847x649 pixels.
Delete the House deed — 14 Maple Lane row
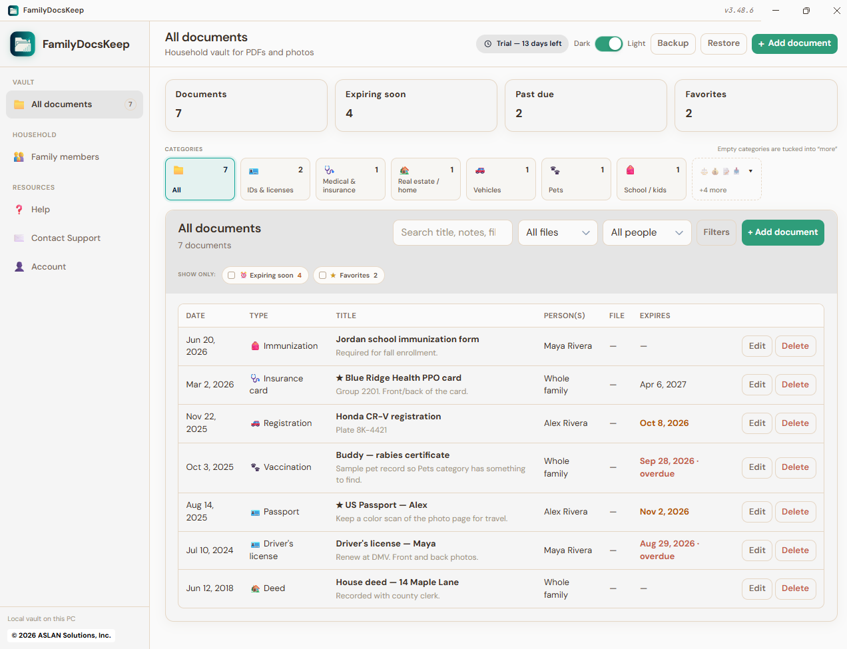coord(795,588)
